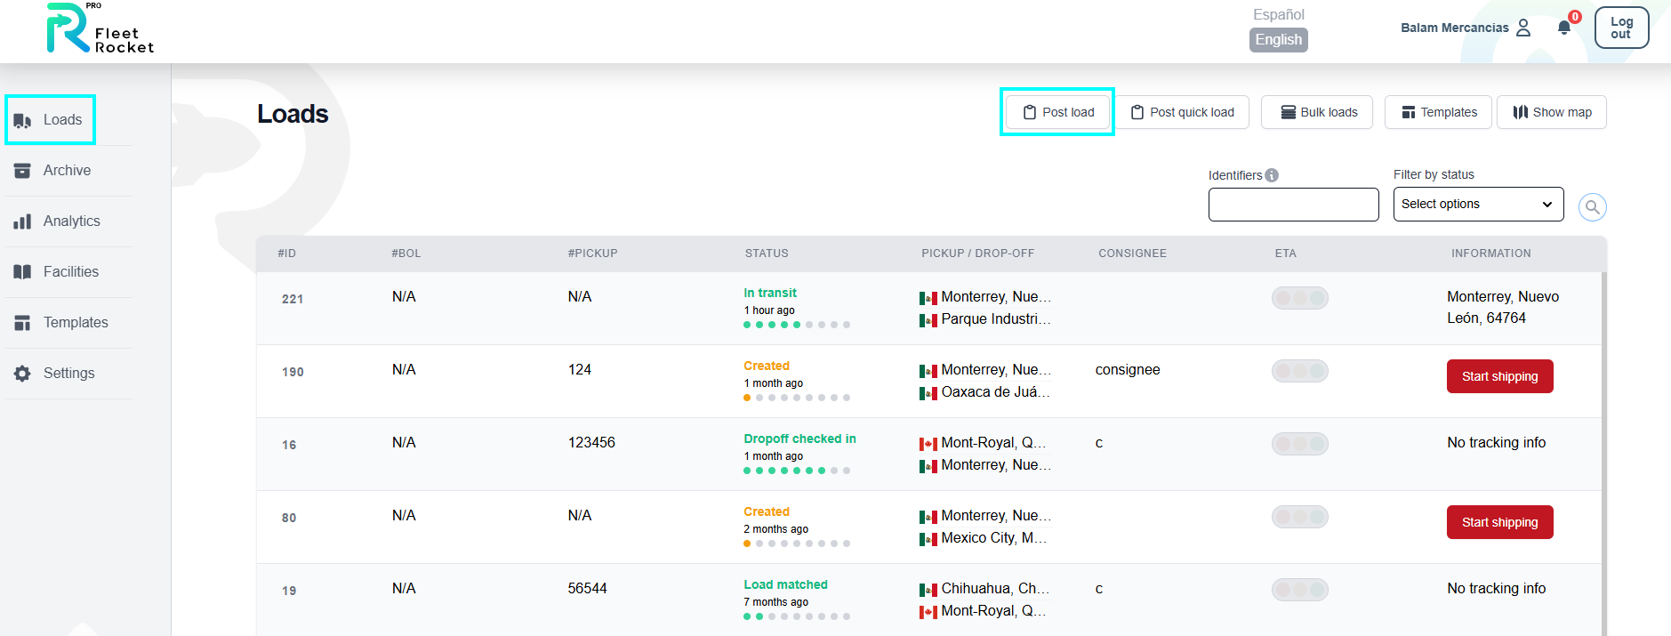Click the Identifiers info icon

[x=1272, y=175]
